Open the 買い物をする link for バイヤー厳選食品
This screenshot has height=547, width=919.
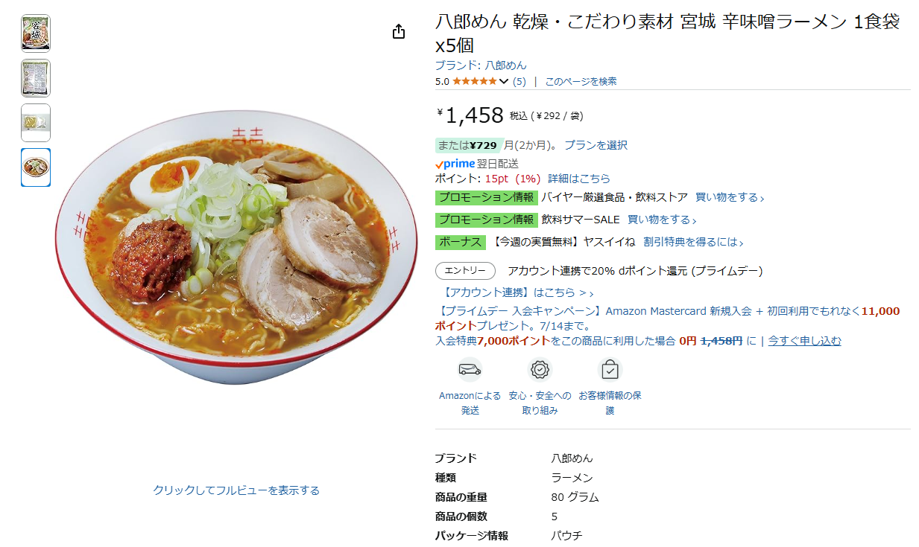[730, 197]
